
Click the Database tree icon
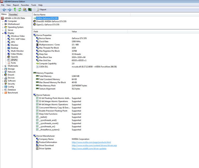click(x=6, y=90)
